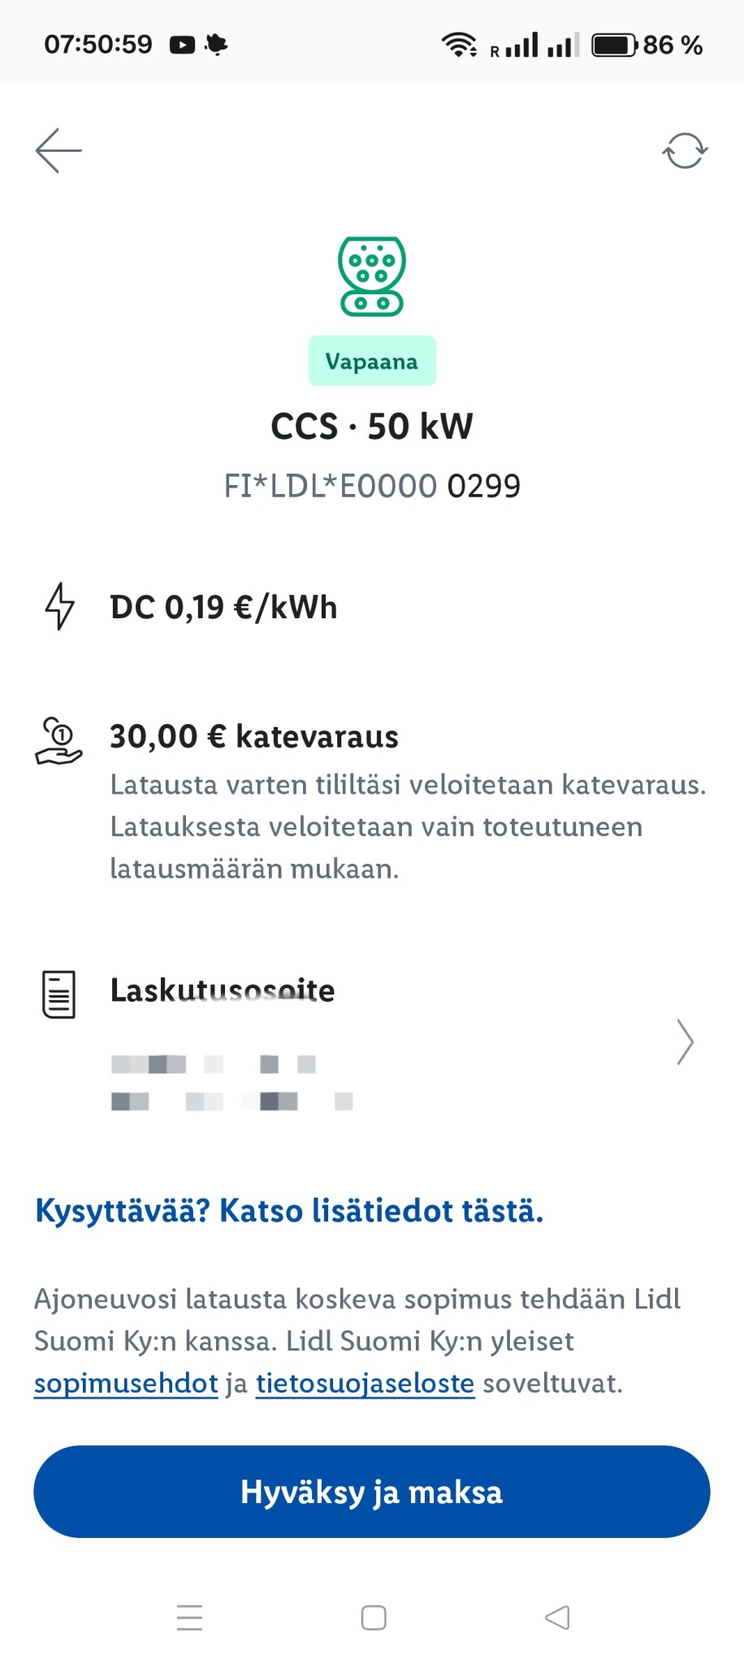Tap the lightning bolt price icon

59,606
